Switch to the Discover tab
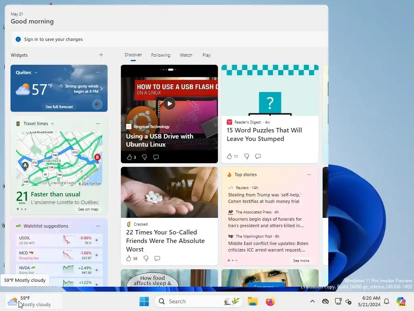This screenshot has height=311, width=414. [133, 55]
